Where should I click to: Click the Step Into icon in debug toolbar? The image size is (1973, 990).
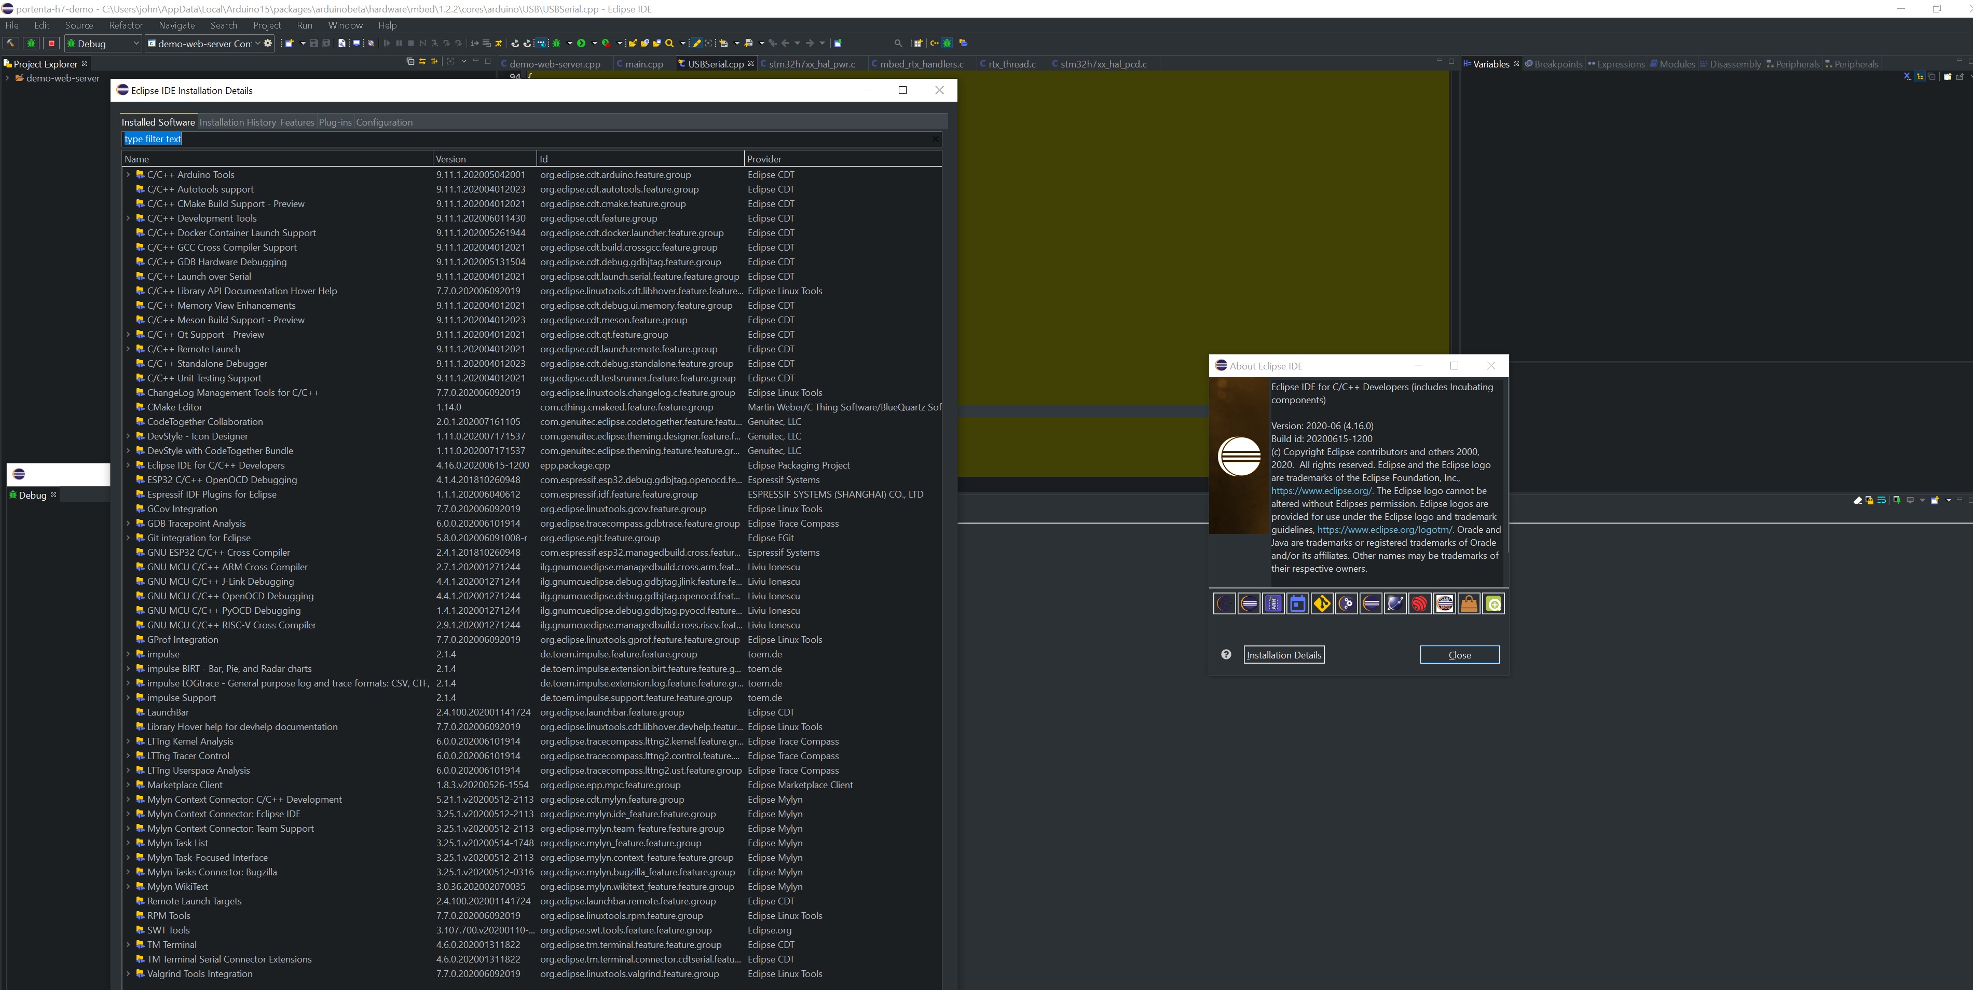pyautogui.click(x=435, y=44)
